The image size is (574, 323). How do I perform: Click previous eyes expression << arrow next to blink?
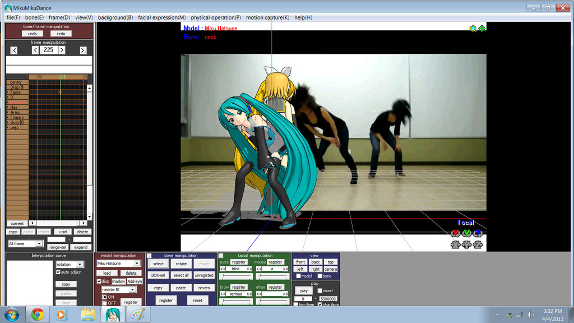click(223, 269)
